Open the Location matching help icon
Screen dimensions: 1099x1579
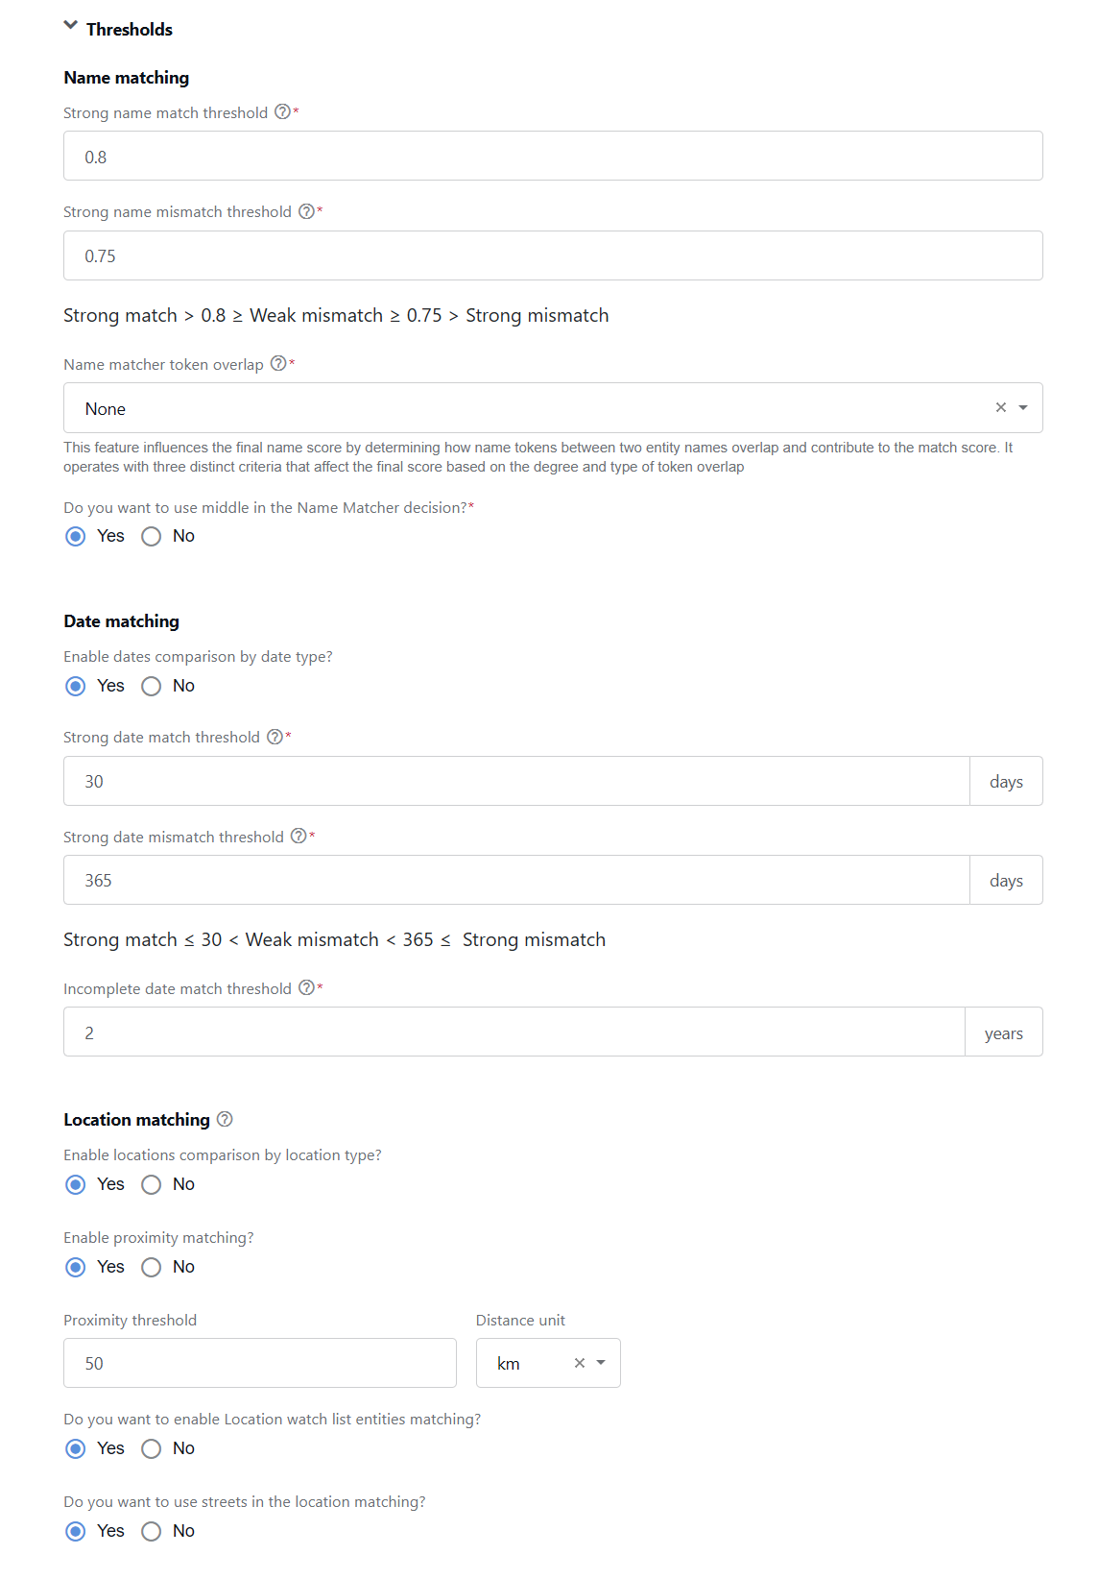(x=225, y=1119)
